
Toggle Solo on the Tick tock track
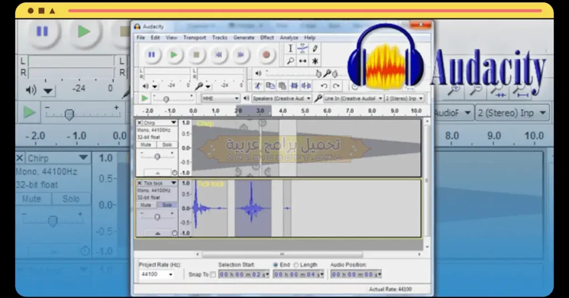point(167,205)
